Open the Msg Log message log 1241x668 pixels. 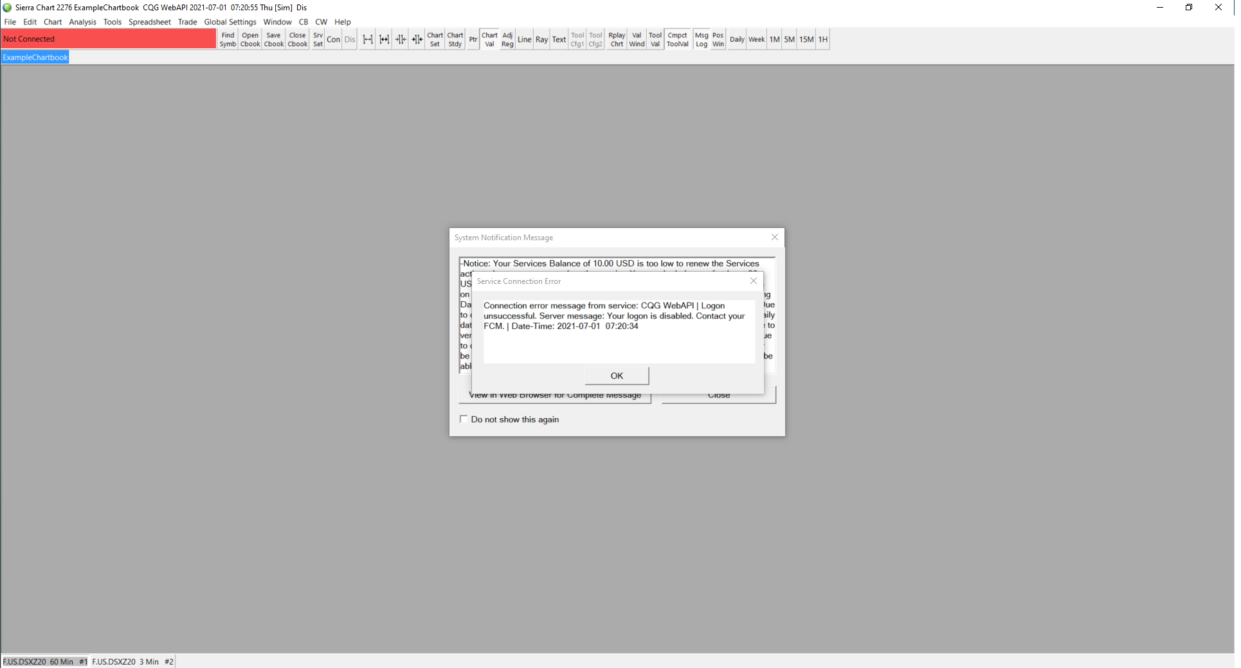702,40
